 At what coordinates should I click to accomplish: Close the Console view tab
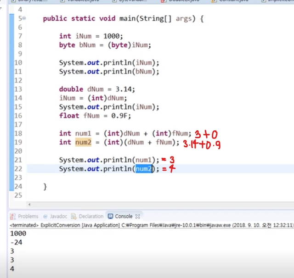pos(138,217)
